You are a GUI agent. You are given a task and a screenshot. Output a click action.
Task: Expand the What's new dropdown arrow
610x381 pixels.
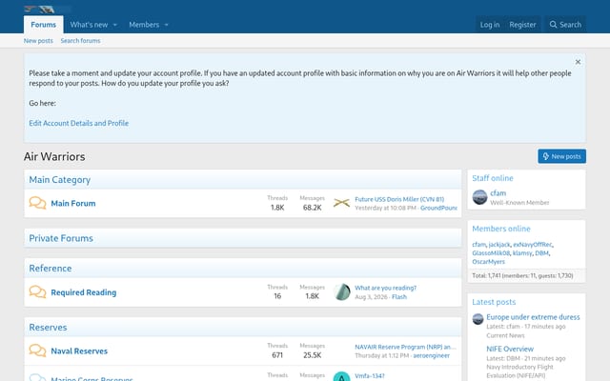(114, 25)
